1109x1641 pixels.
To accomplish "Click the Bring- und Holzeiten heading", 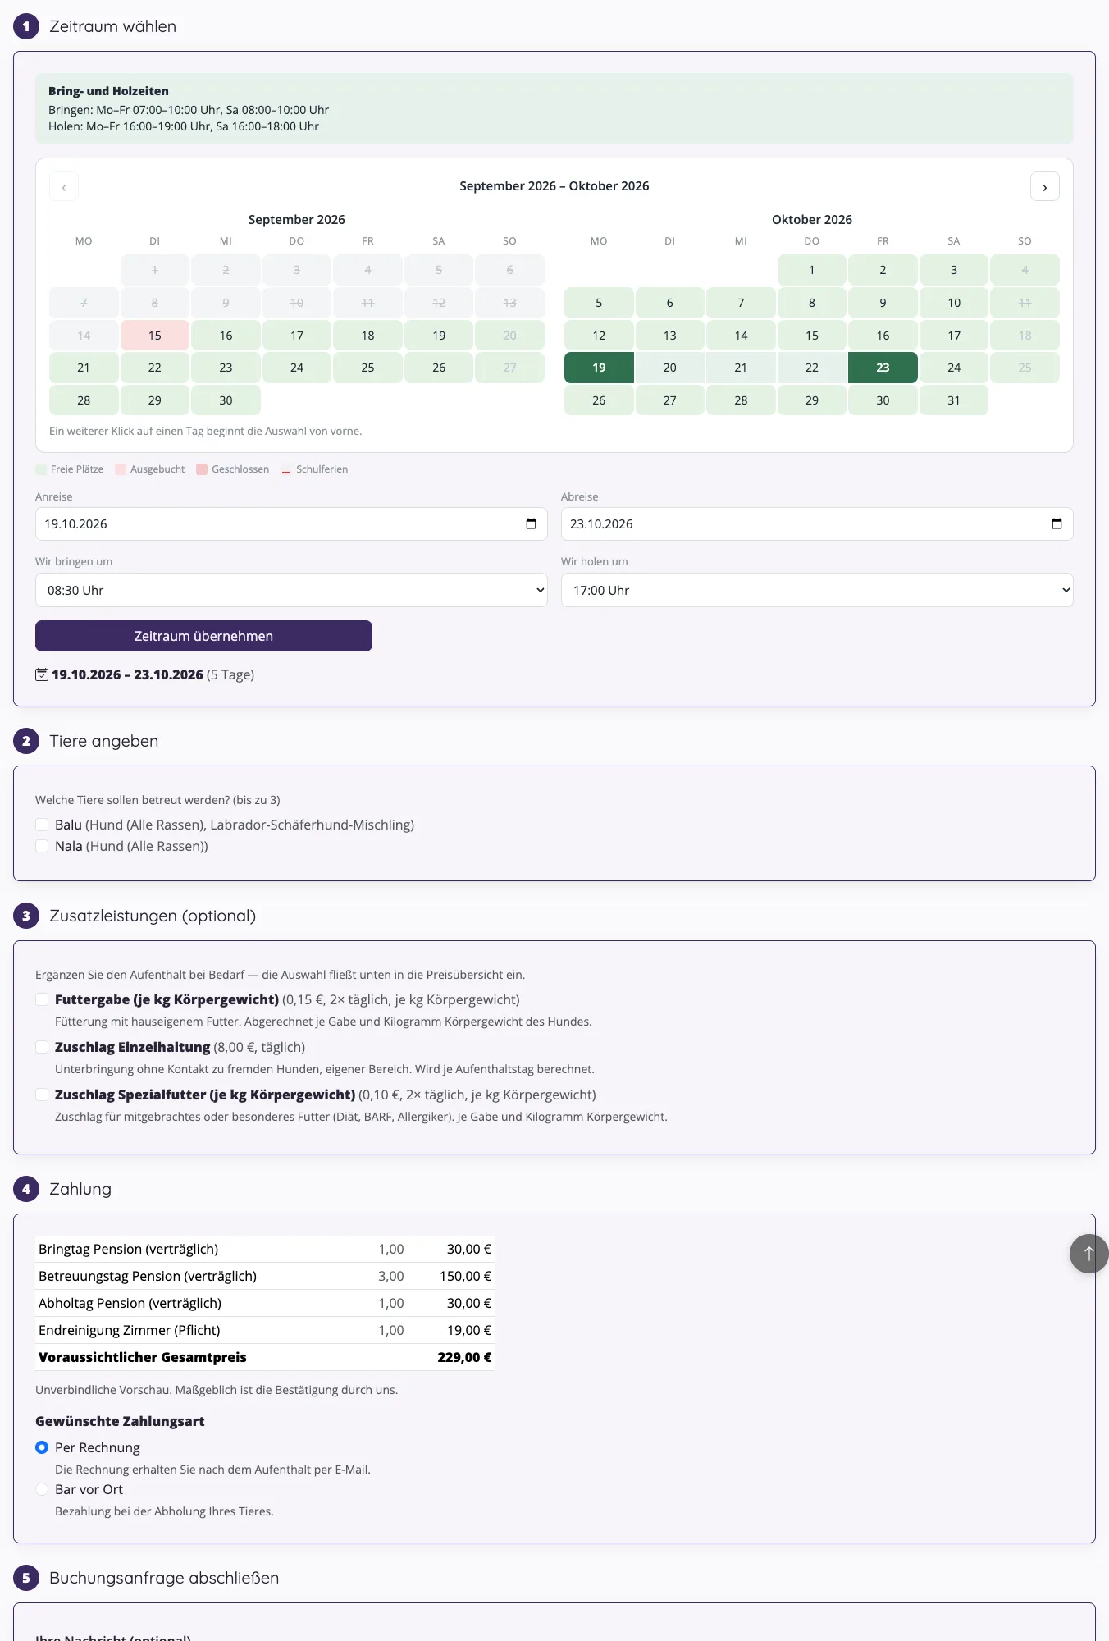I will point(108,91).
